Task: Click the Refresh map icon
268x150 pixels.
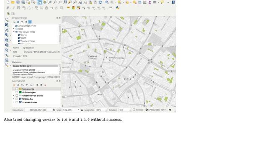Action: click(x=100, y=2)
